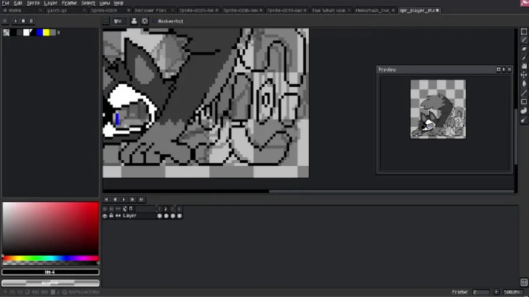Open the Help menu
This screenshot has width=529, height=297.
coord(118,3)
